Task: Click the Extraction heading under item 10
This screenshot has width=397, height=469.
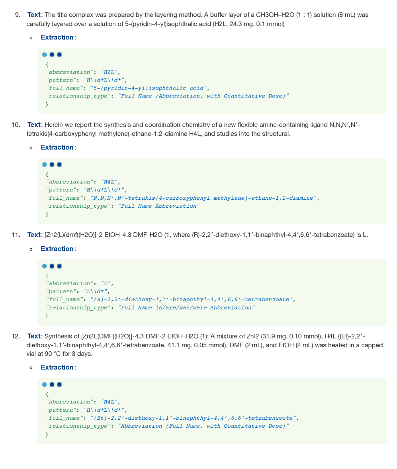Action: 57,148
